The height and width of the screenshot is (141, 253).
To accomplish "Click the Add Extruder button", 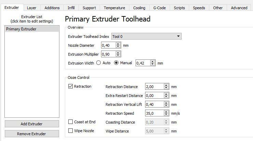I will click(x=32, y=124).
